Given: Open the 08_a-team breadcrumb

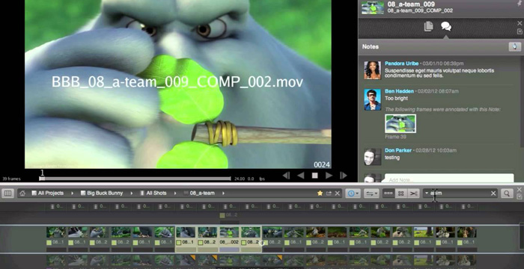Looking at the screenshot, I should 200,194.
